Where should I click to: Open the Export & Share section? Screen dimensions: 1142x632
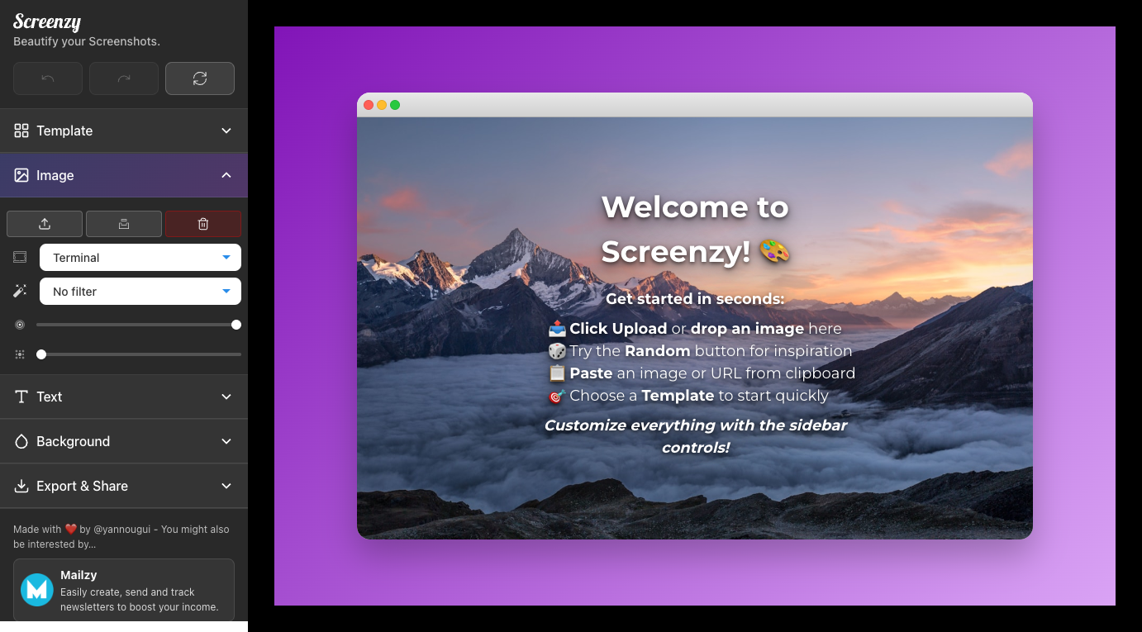(x=124, y=486)
